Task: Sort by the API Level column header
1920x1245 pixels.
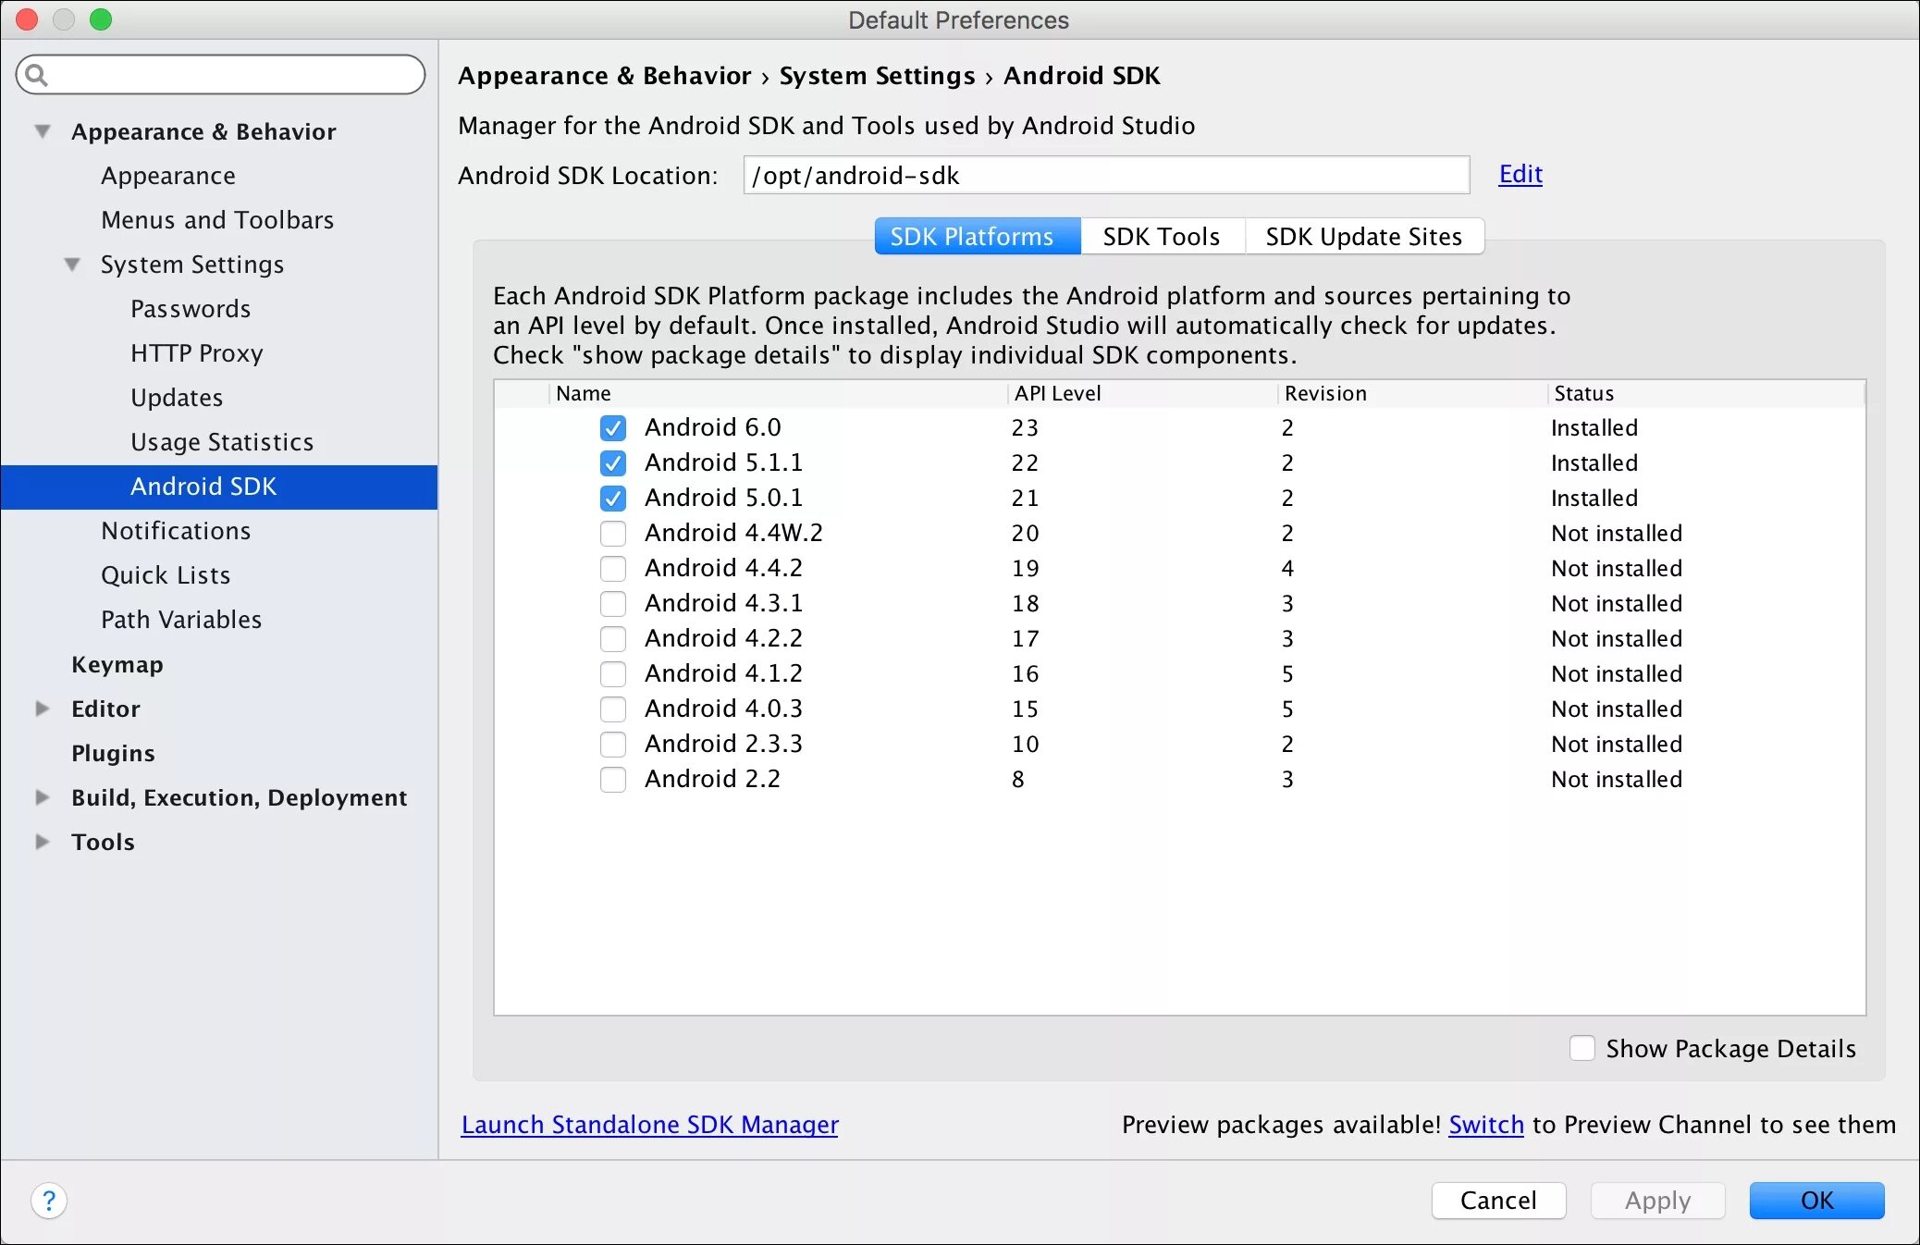Action: [1141, 393]
